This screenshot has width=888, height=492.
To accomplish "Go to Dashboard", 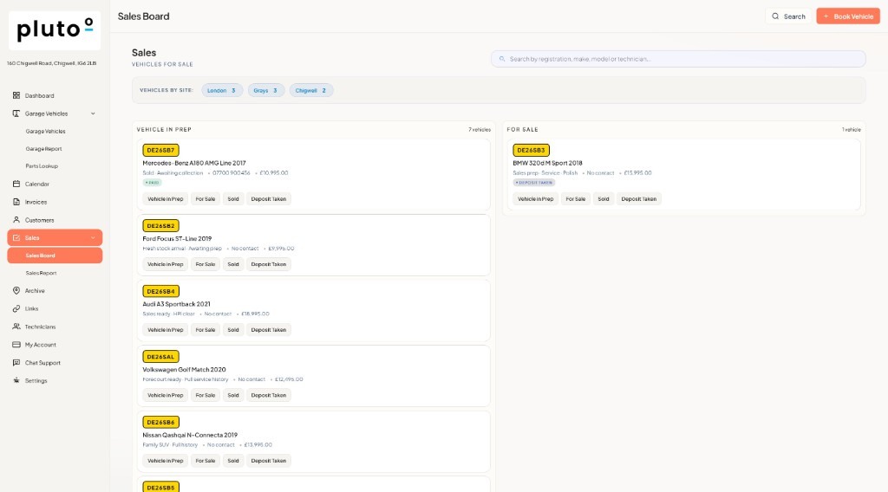I will tap(39, 95).
